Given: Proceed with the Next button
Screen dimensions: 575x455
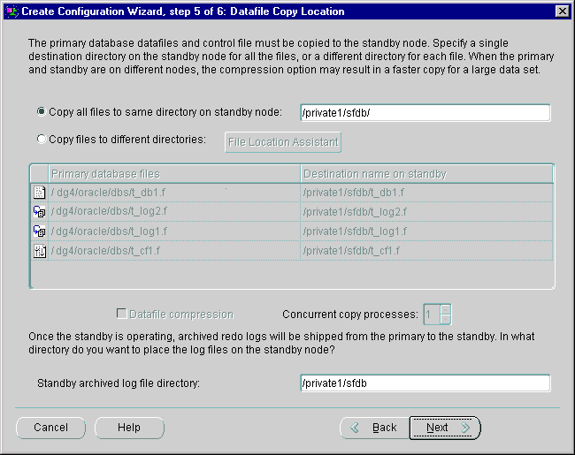Looking at the screenshot, I should coord(445,428).
